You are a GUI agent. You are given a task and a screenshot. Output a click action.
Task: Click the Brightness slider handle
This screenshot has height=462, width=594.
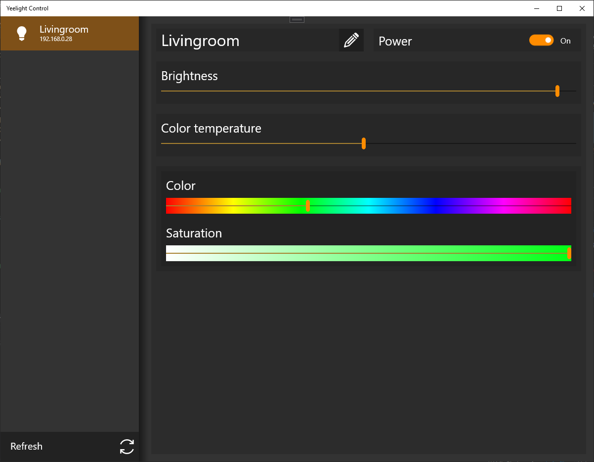(557, 91)
